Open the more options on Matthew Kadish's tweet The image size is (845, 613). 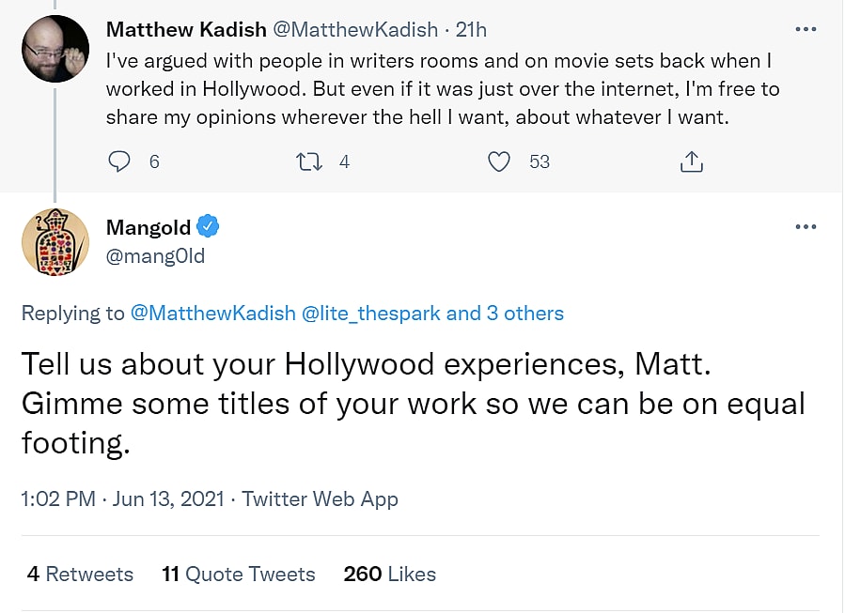806,29
